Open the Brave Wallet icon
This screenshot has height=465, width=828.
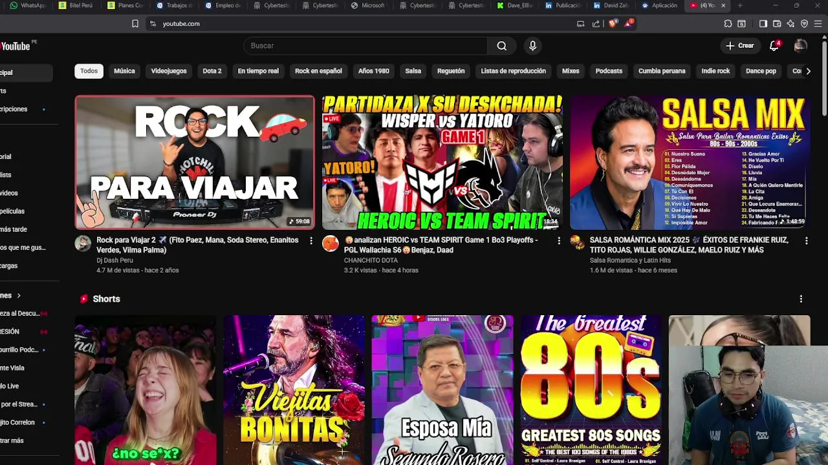pyautogui.click(x=777, y=24)
